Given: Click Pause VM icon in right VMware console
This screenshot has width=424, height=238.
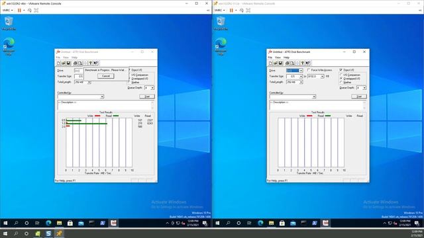Looking at the screenshot, I should click(231, 11).
